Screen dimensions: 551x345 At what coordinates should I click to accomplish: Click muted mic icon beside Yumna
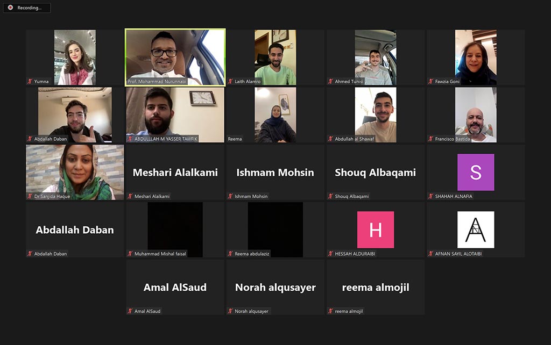pos(30,82)
